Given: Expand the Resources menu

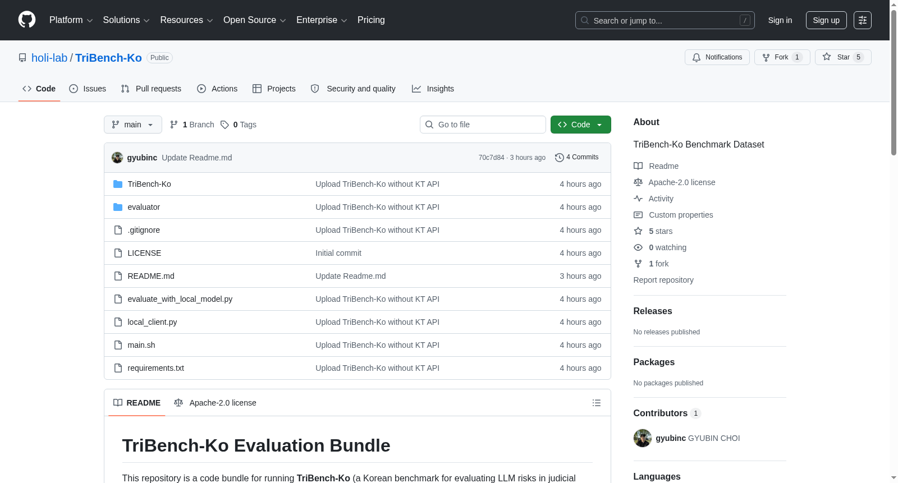Looking at the screenshot, I should tap(186, 20).
